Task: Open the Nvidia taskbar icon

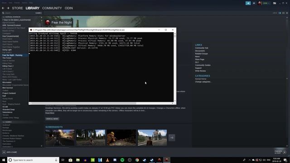Action: [92, 160]
